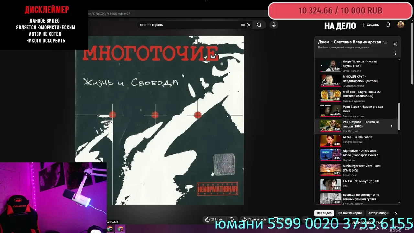This screenshot has width=414, height=233.
Task: Play Руки Вверх Назови его как меня thumbnail
Action: point(330,111)
